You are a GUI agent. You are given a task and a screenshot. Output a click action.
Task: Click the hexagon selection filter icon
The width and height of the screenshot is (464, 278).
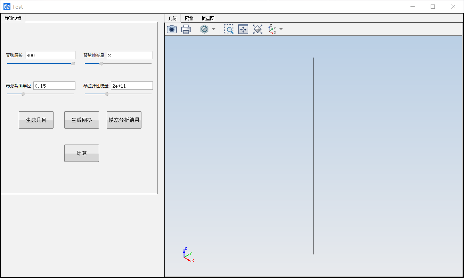tap(204, 29)
